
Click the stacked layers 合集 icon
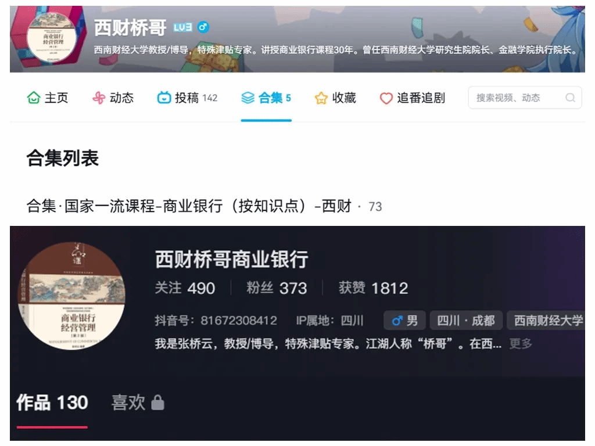(x=248, y=98)
